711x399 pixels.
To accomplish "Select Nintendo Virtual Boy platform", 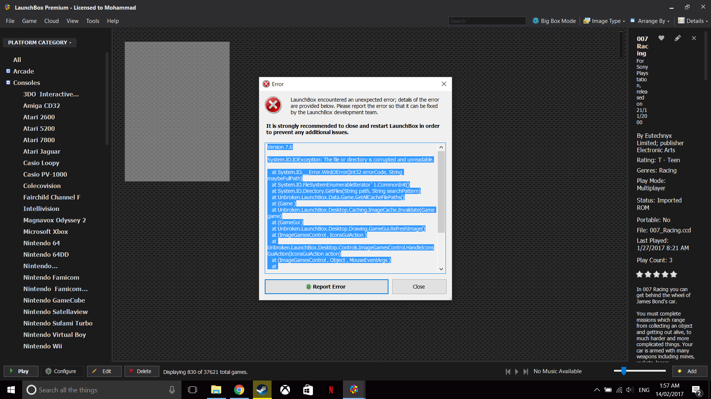I will [54, 335].
